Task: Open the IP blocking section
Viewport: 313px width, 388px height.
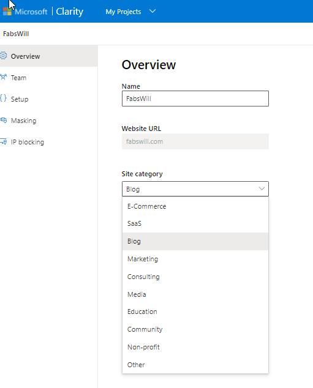Action: pos(48,142)
